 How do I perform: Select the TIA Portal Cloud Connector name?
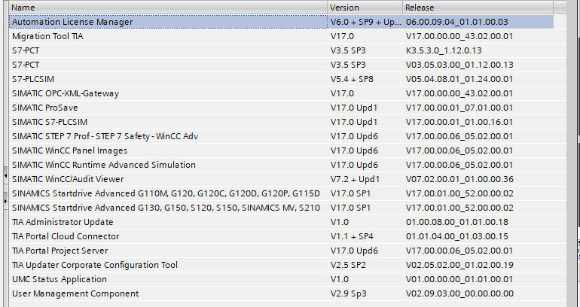click(x=66, y=236)
